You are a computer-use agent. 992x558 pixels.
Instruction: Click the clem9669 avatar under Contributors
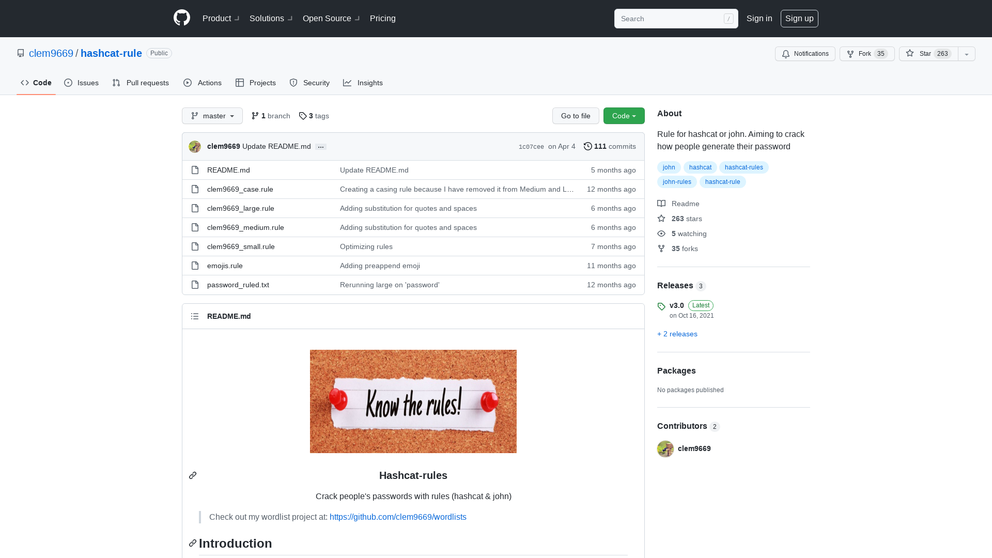point(665,448)
